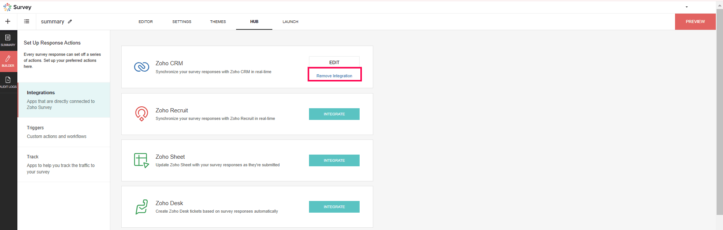The height and width of the screenshot is (230, 723).
Task: Click the summary survey title
Action: [53, 21]
